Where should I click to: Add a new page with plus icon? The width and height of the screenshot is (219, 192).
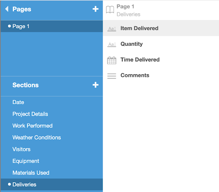point(95,9)
